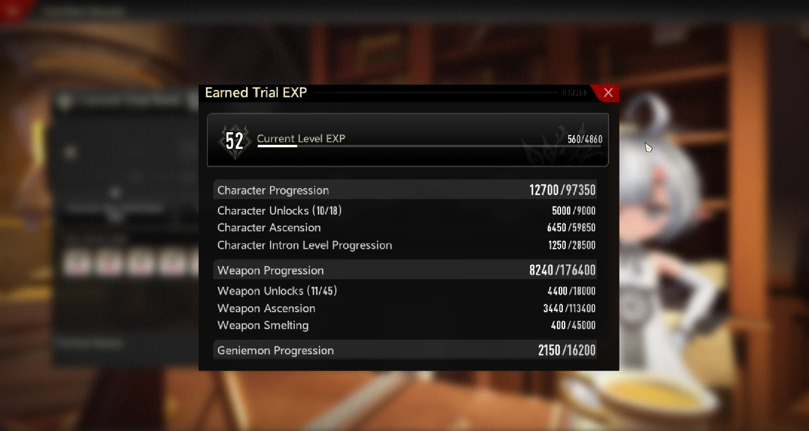Select the Weapon Ascension row

[x=406, y=308]
